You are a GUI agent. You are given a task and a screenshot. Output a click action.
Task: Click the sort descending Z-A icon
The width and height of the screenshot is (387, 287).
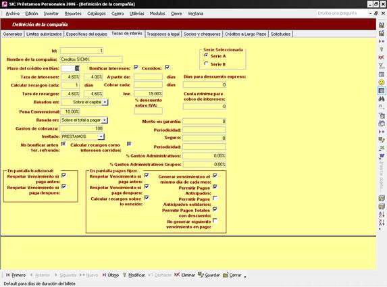click(382, 222)
